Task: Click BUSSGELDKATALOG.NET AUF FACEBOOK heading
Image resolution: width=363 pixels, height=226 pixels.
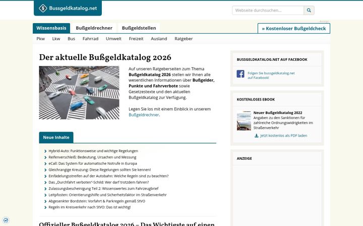Action: point(272,59)
